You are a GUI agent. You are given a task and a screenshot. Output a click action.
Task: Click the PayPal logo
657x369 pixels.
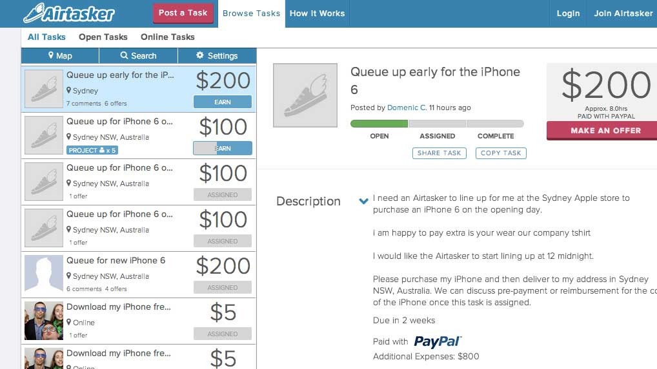(x=438, y=341)
